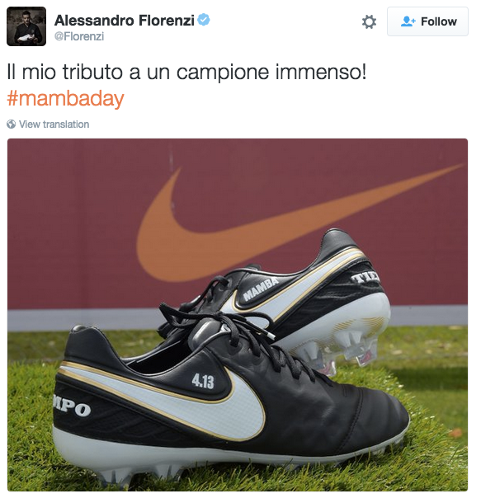Screen dimensions: 481x498
Task: Click the 4.13 marking on the boot
Action: tap(203, 381)
